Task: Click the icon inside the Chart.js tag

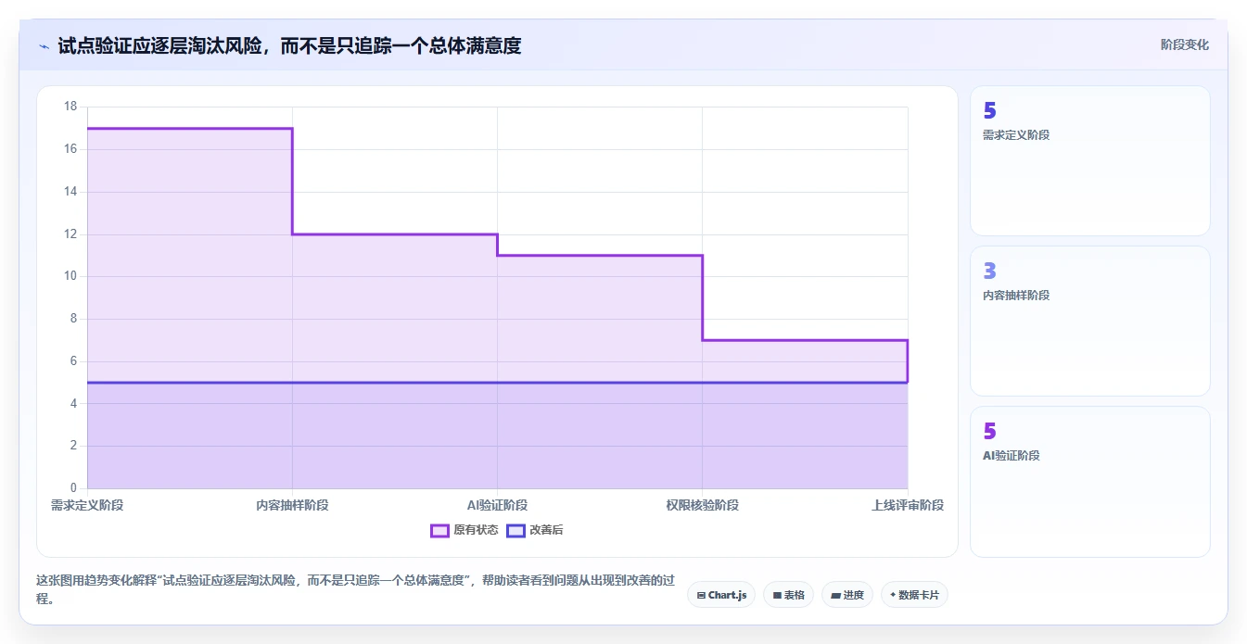Action: pyautogui.click(x=701, y=595)
